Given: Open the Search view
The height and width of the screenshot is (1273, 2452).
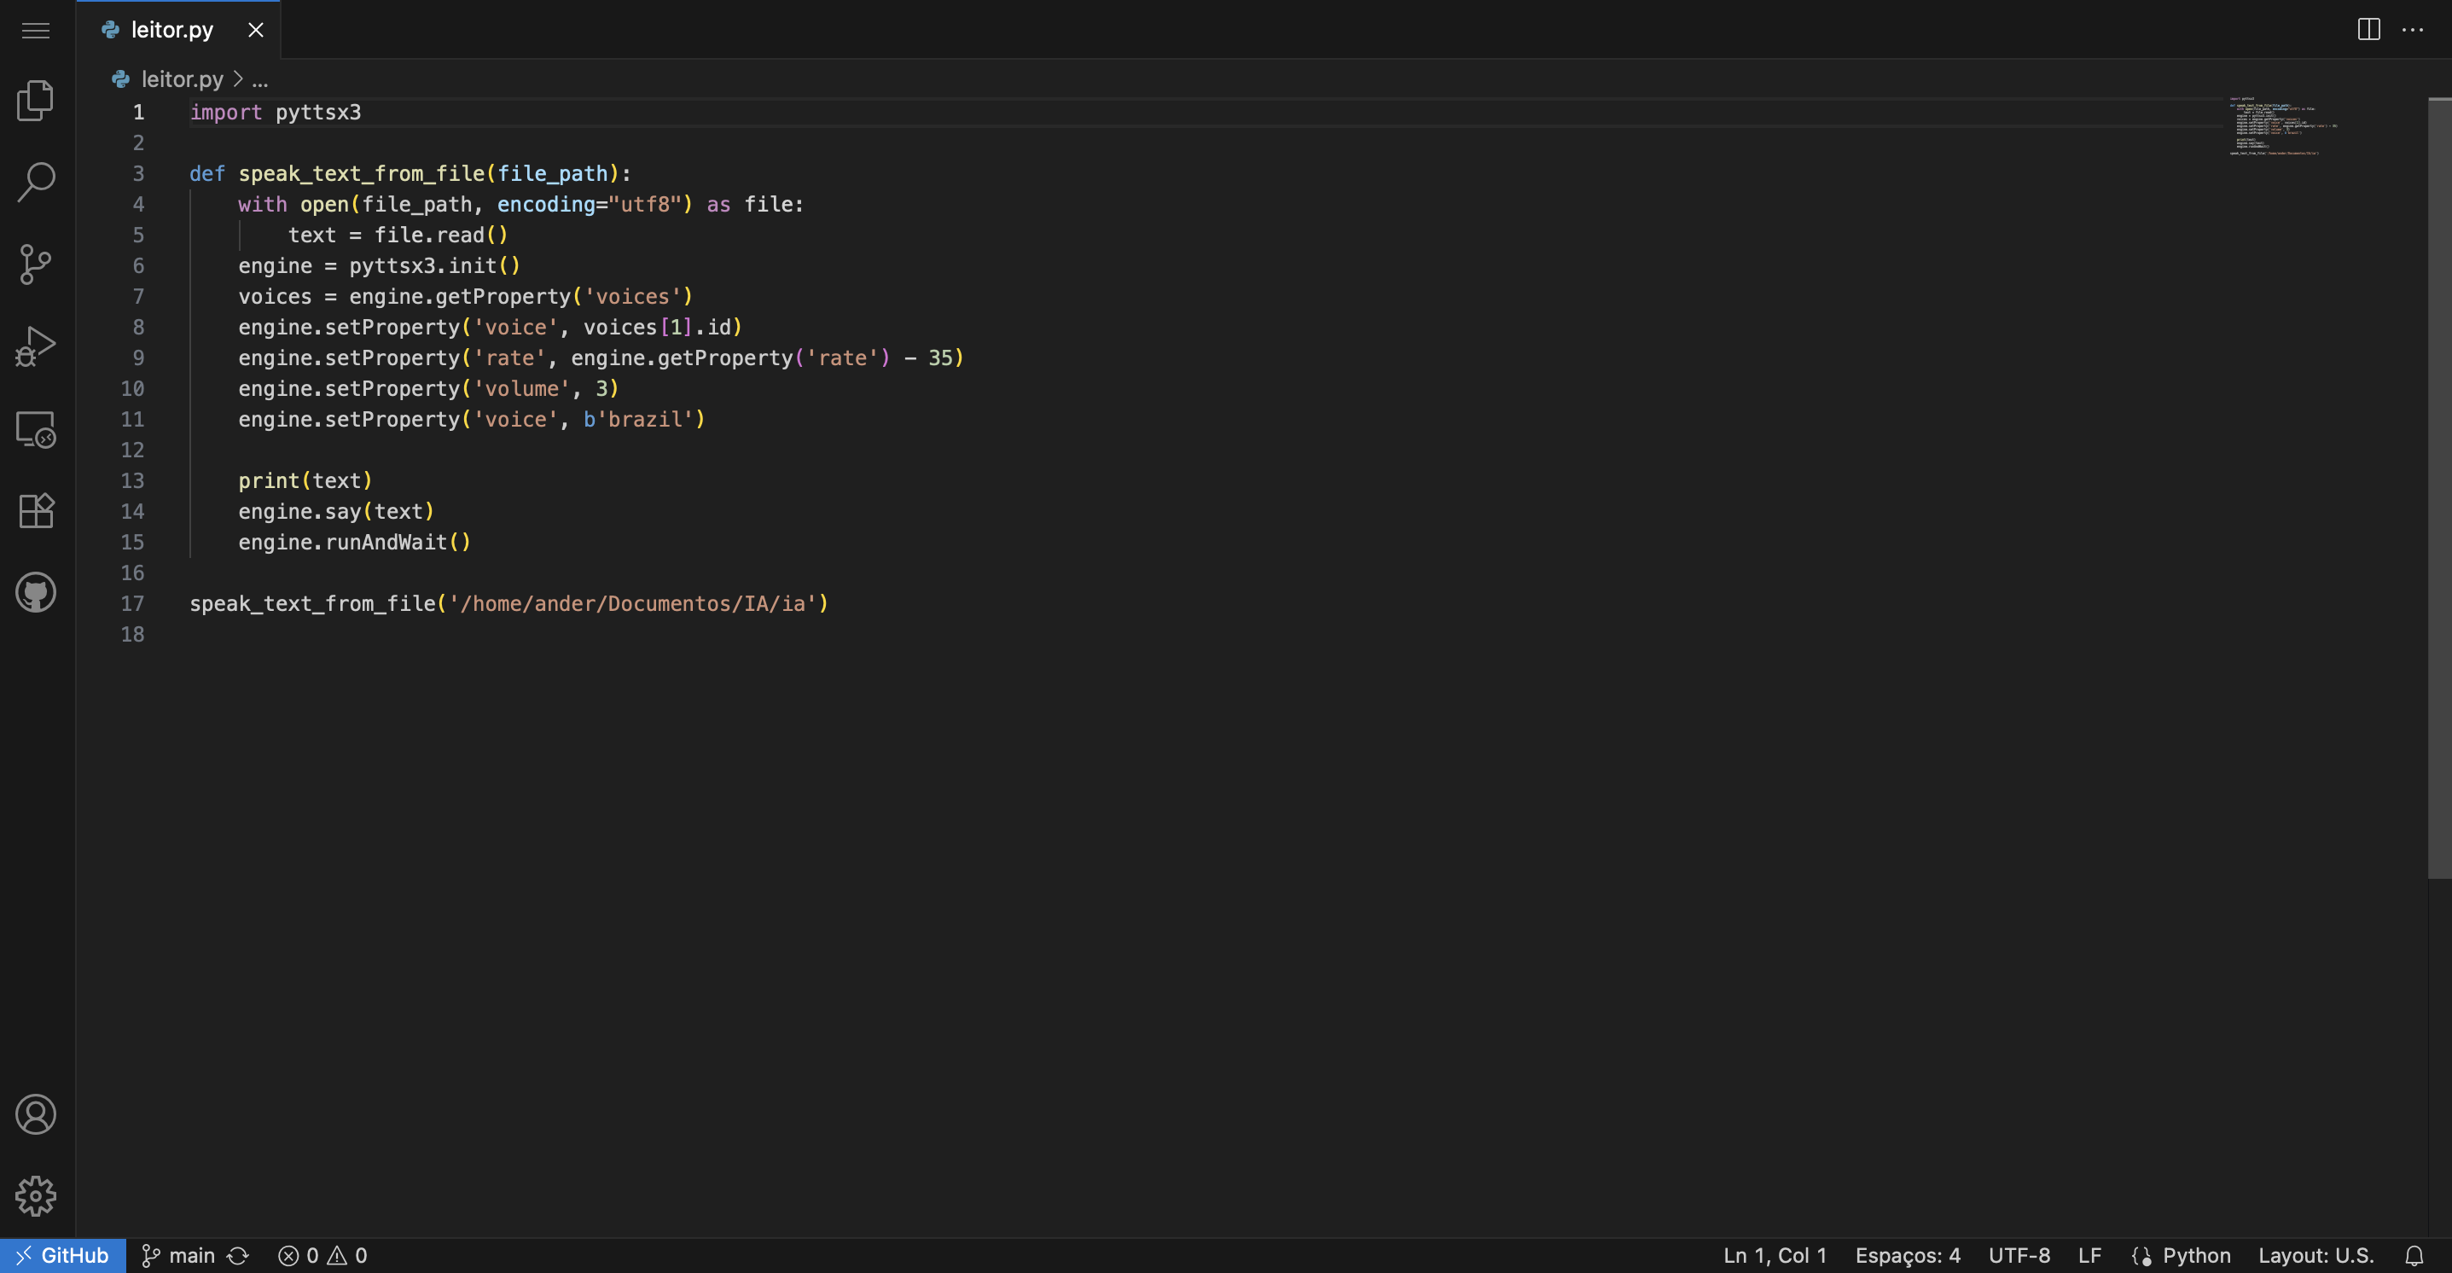Looking at the screenshot, I should tap(36, 181).
